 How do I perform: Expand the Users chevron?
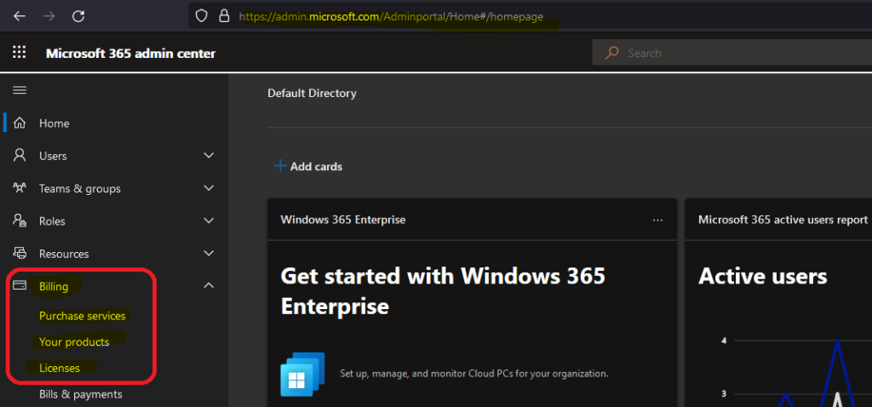[x=209, y=155]
